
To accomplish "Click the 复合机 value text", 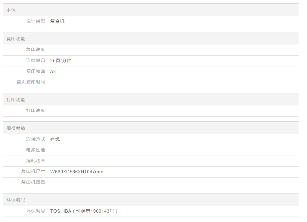I will (57, 21).
